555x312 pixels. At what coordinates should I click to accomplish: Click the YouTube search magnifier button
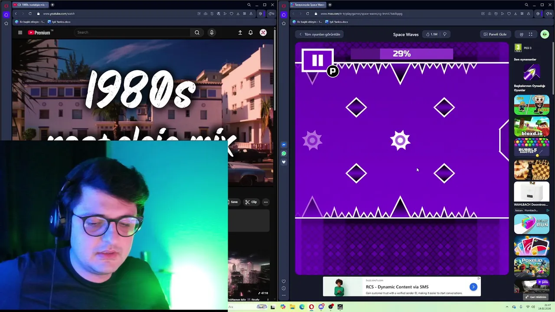pos(197,32)
